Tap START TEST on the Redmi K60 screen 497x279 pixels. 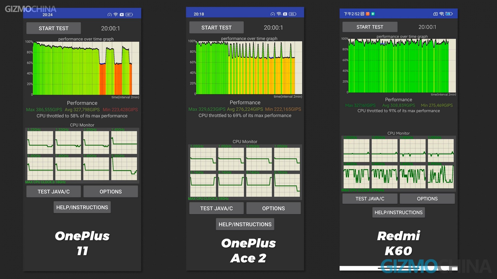[370, 27]
